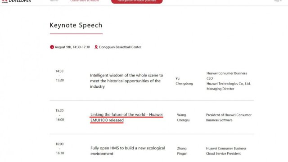Screen dimensions: 288x162
Task: Open the Conference schedule nav tab
Action: 85,1
